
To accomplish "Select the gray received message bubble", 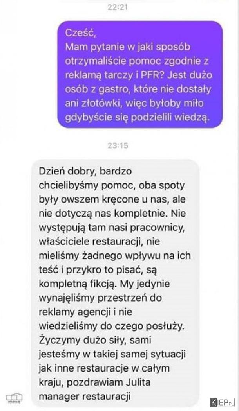I will pyautogui.click(x=115, y=283).
